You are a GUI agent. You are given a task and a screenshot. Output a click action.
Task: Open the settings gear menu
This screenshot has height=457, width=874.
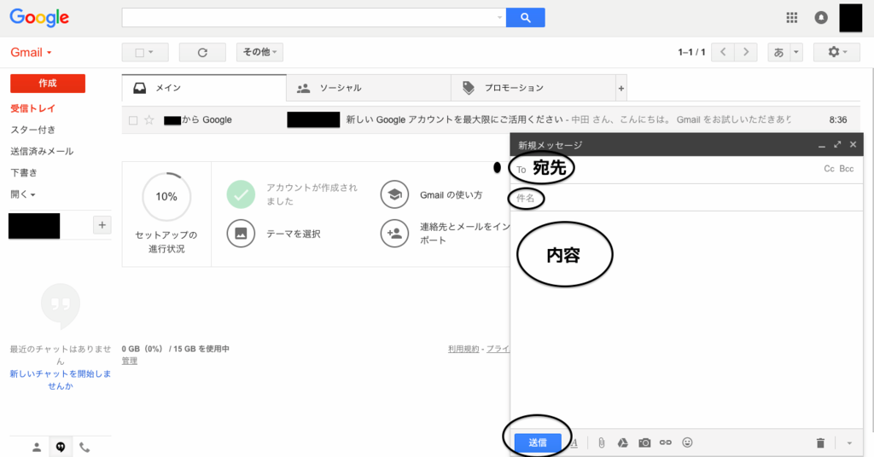(x=836, y=52)
